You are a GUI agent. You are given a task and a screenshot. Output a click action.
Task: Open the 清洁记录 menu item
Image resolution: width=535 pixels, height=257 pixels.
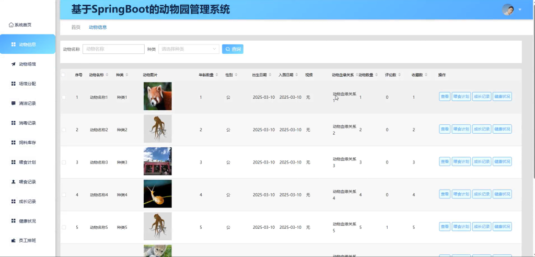point(28,103)
